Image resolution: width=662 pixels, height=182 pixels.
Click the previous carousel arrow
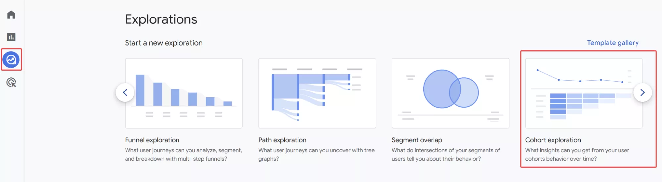[x=125, y=92]
